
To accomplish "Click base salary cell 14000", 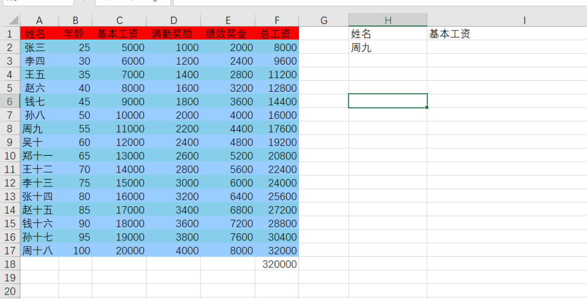I will pos(120,169).
